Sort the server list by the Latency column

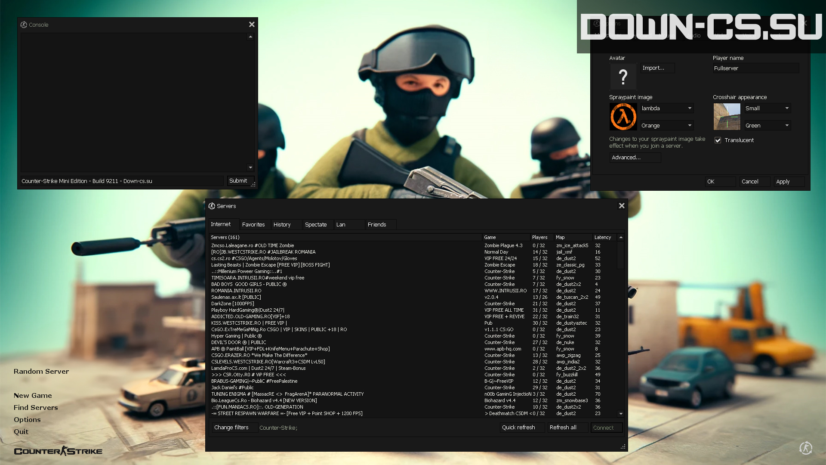[604, 237]
